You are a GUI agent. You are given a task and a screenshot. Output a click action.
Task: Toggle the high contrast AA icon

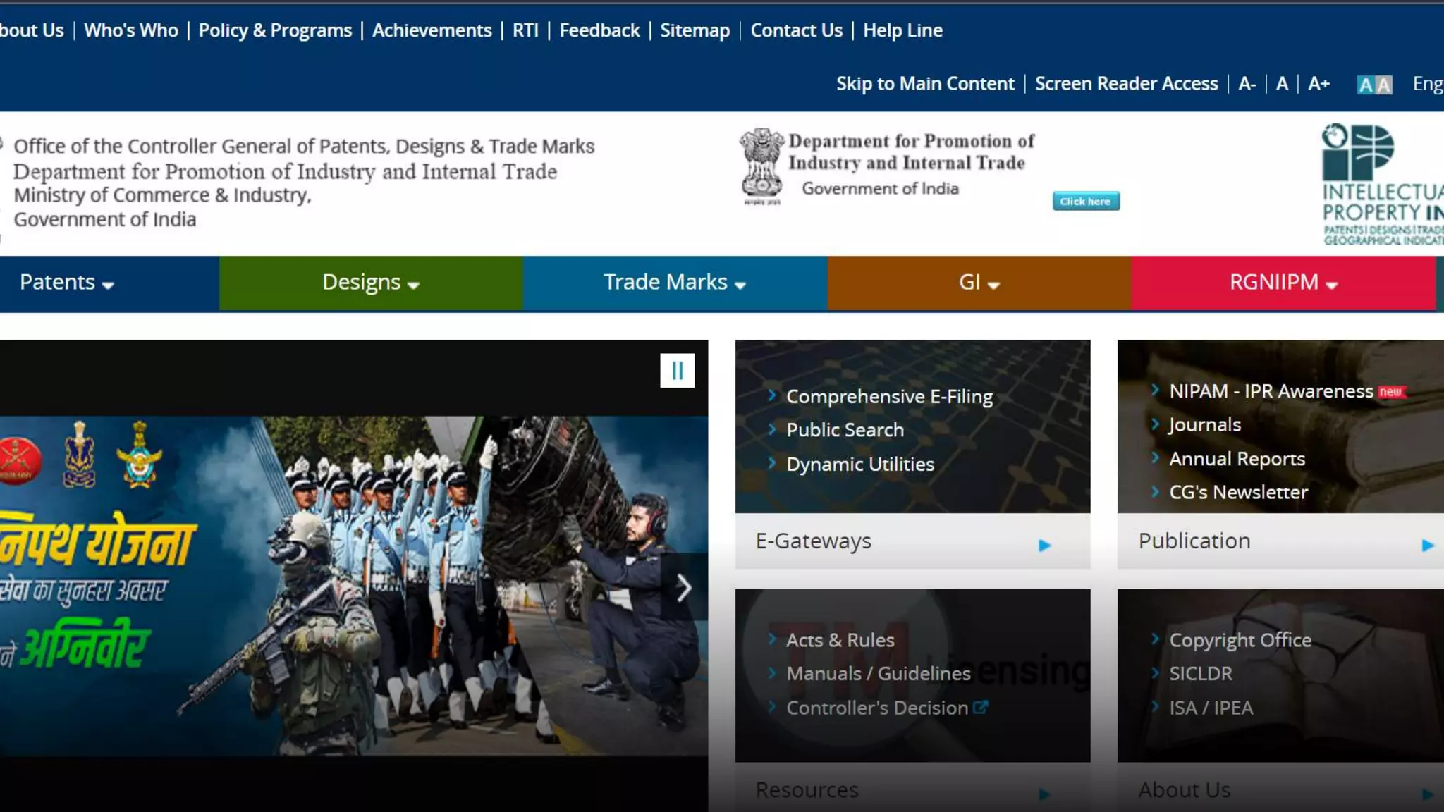pyautogui.click(x=1373, y=85)
